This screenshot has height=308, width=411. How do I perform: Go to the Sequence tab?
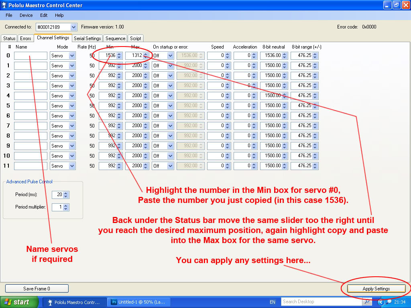115,38
